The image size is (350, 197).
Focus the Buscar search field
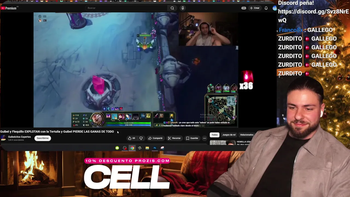(x=127, y=8)
